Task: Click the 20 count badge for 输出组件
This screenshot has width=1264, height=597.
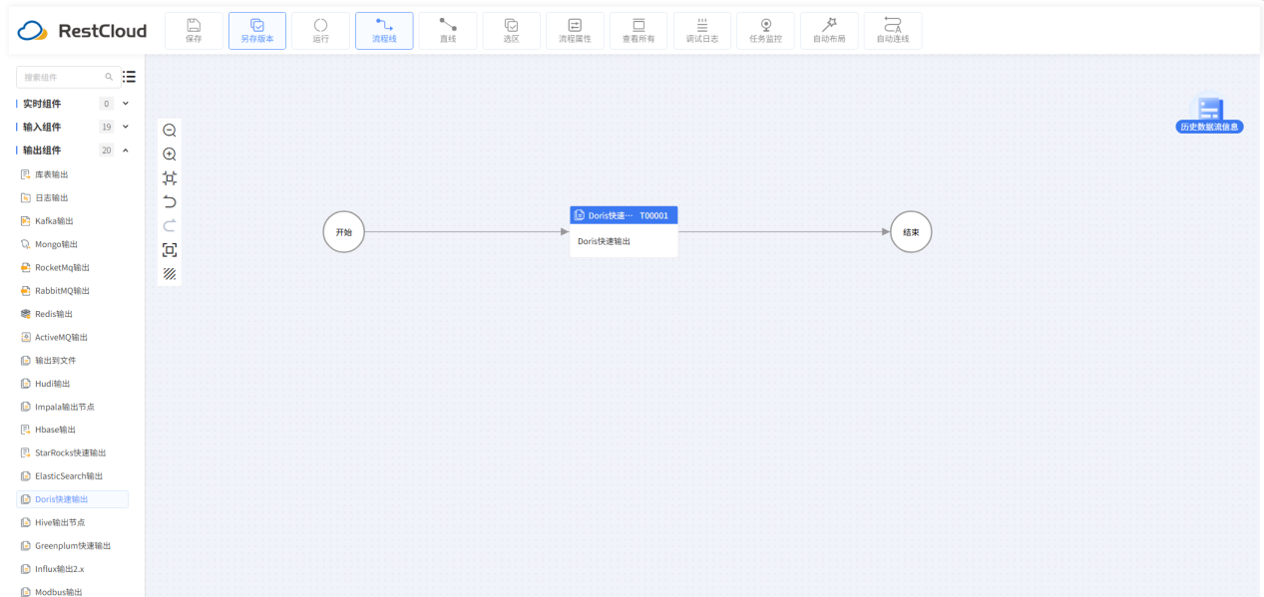Action: (107, 150)
